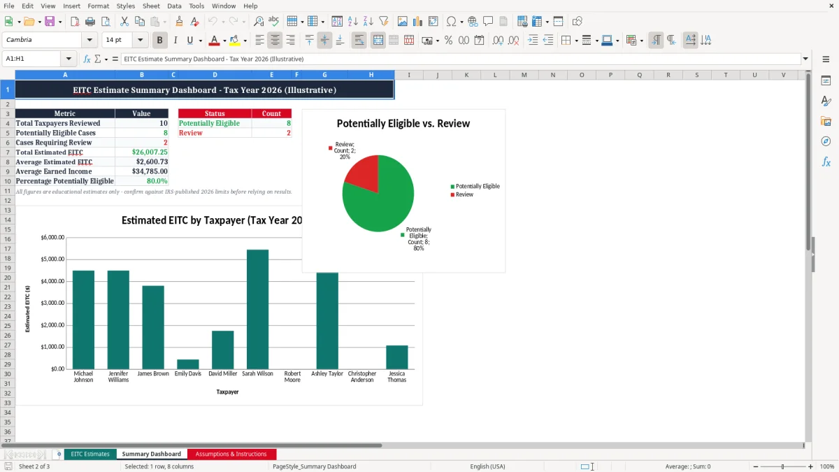Open the File menu
839x472 pixels.
(9, 6)
